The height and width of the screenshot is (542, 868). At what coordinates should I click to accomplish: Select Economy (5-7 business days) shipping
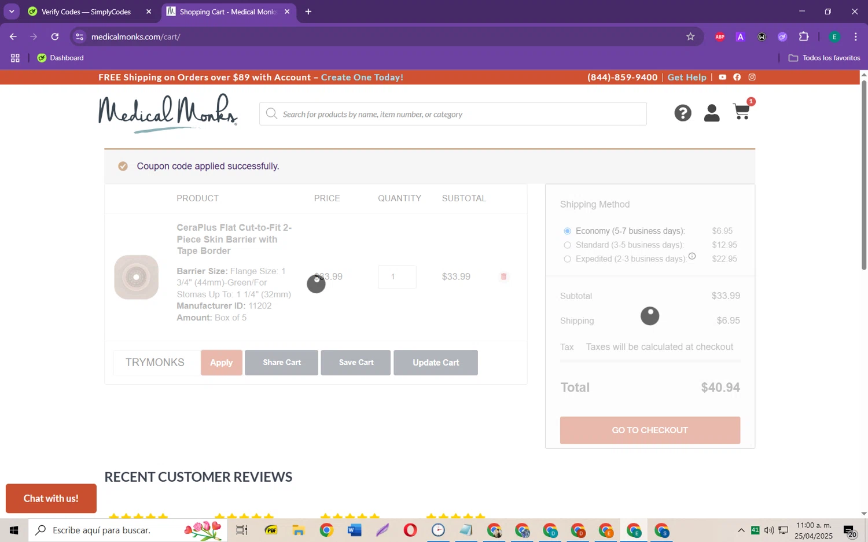click(x=567, y=231)
